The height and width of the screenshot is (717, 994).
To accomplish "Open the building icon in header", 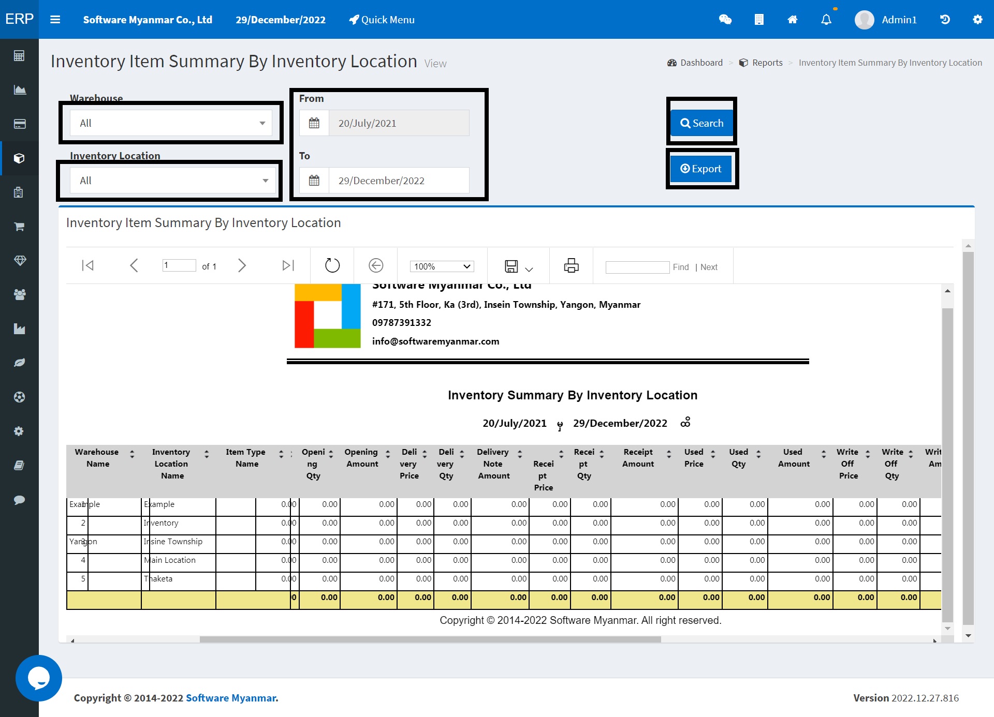I will coord(759,20).
